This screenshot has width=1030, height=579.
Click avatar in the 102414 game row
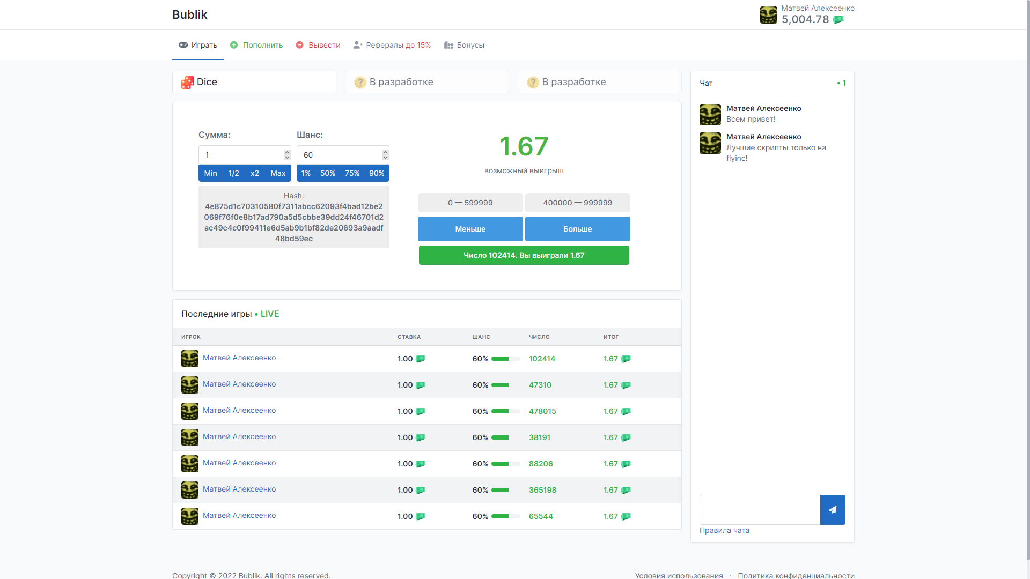click(189, 359)
